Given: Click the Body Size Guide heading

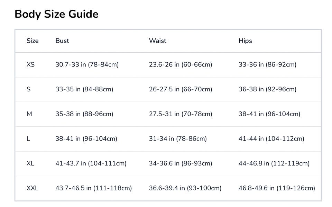Looking at the screenshot, I should click(x=56, y=14).
